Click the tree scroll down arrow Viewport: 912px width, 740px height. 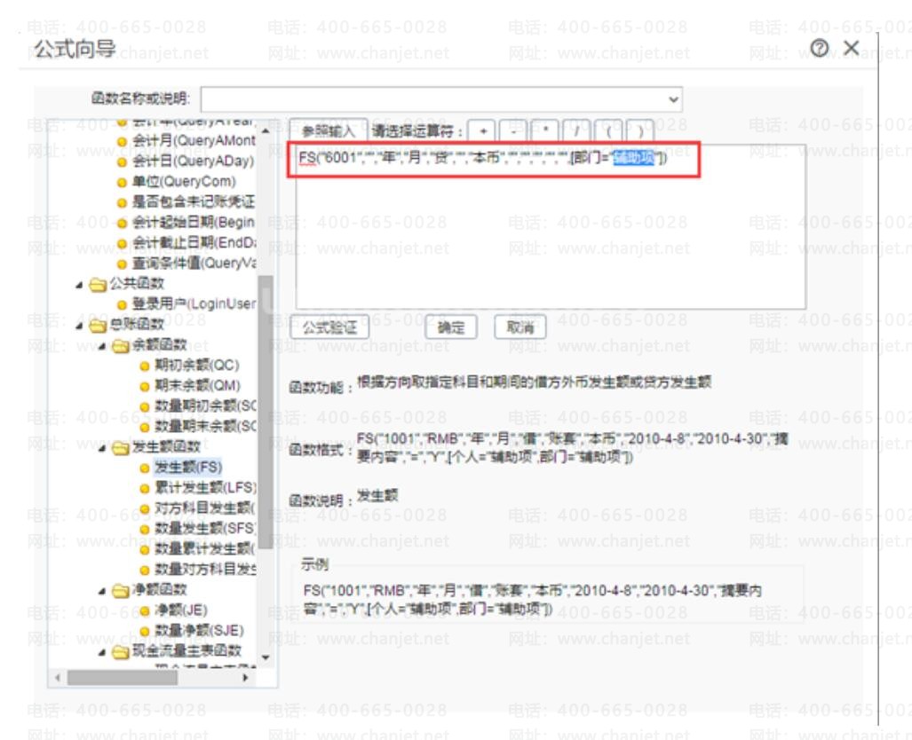click(266, 658)
